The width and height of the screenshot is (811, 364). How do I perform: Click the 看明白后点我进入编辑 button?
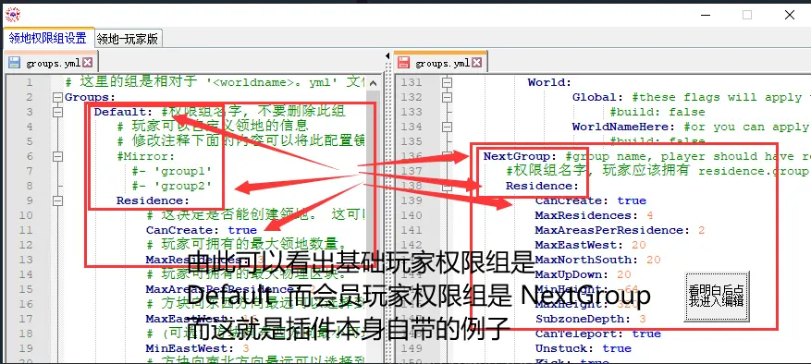[x=716, y=297]
